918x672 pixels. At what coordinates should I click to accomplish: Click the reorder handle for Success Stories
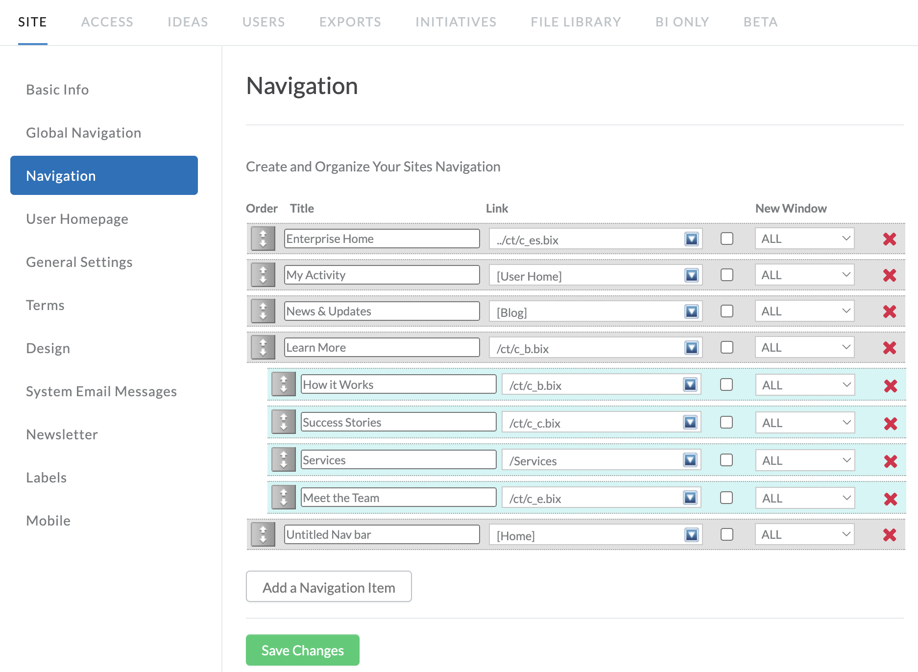click(x=284, y=422)
